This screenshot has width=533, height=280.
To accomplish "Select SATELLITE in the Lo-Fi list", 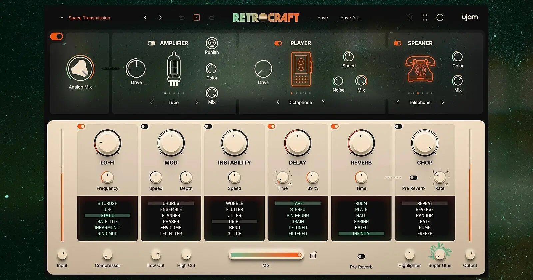I will point(107,222).
